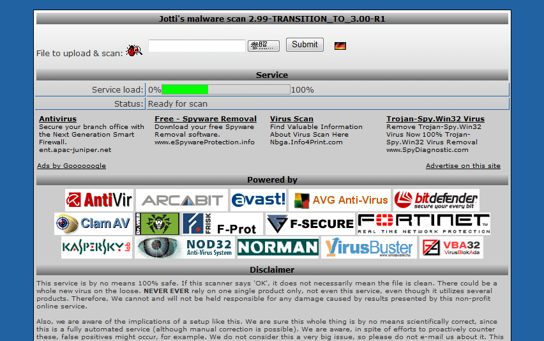Click the Fortinet logo
544x341 pixels.
pyautogui.click(x=423, y=224)
